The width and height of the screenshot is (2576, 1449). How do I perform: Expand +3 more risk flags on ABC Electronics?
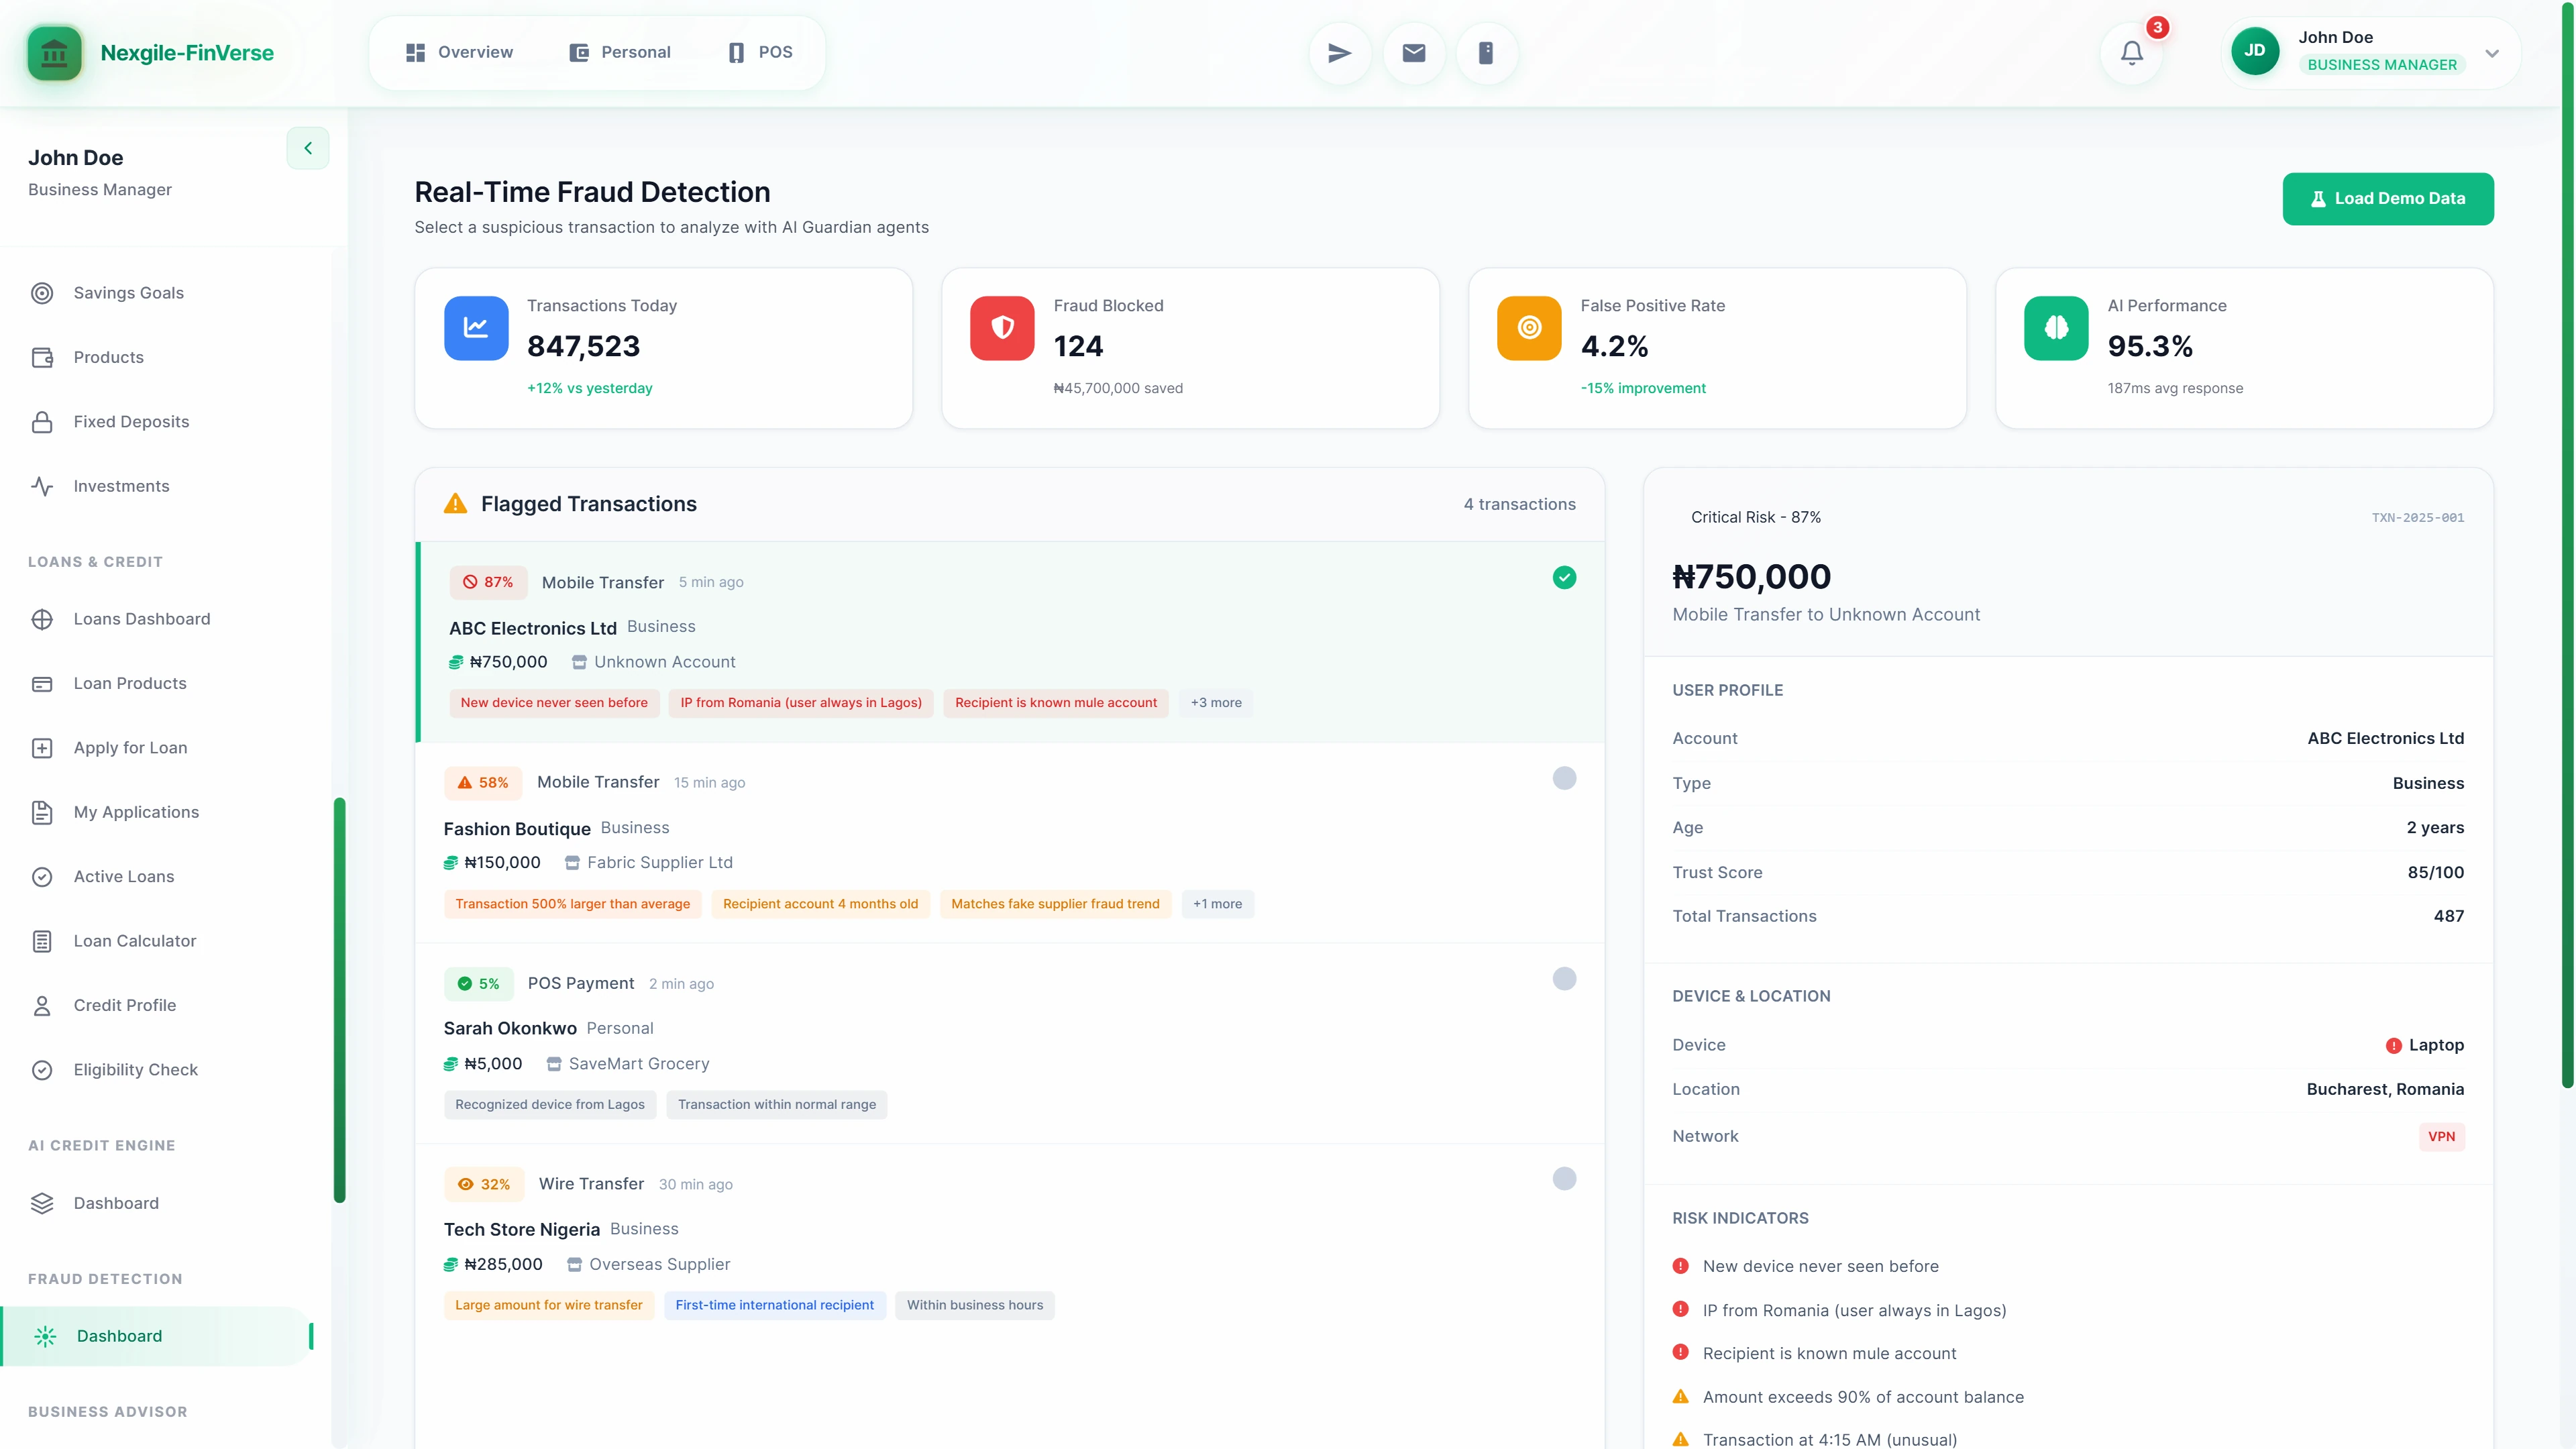pyautogui.click(x=1216, y=703)
